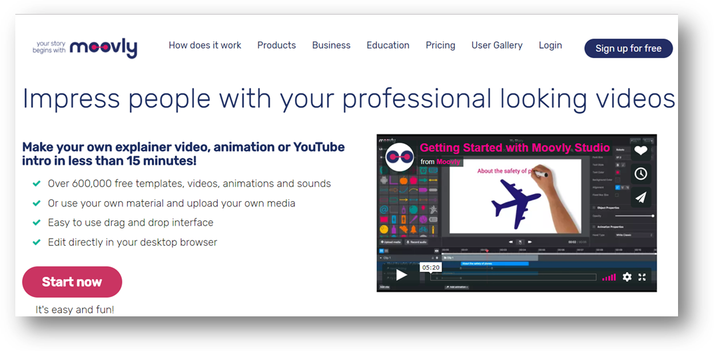Go to the Business section
Screen dimensions: 714x351
(x=331, y=45)
